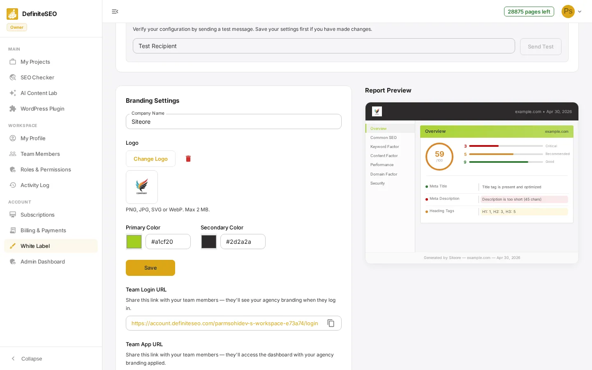The image size is (592, 370).
Task: Click the Team Members people icon
Action: pos(13,154)
